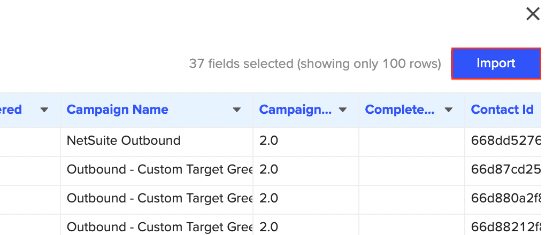553x235 pixels.
Task: Click the first Outbound - Custom Target cell
Action: tap(159, 169)
